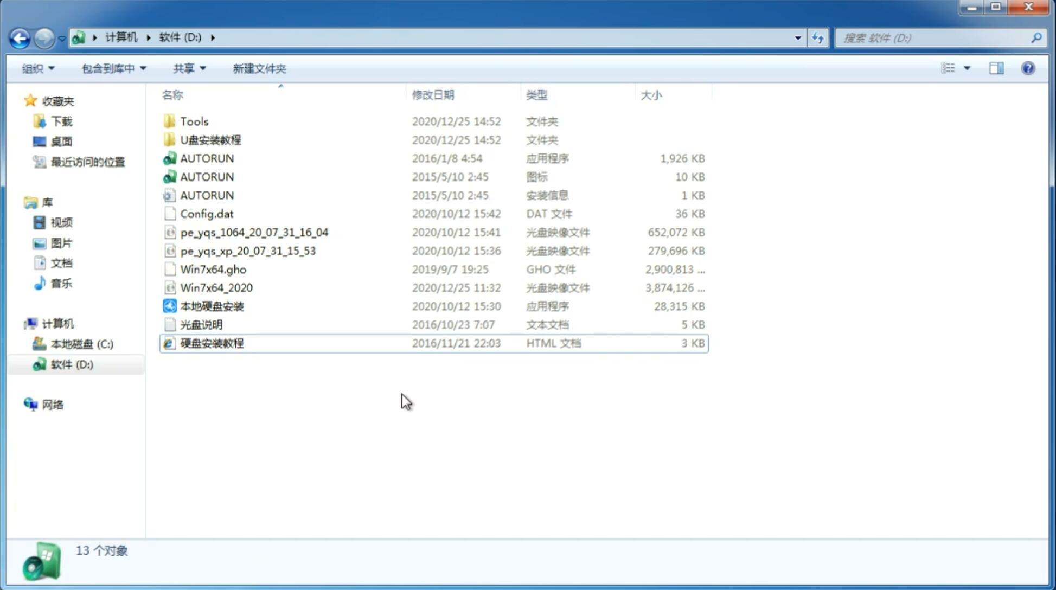Open pe_yqs_1064 disc image file

coord(254,232)
